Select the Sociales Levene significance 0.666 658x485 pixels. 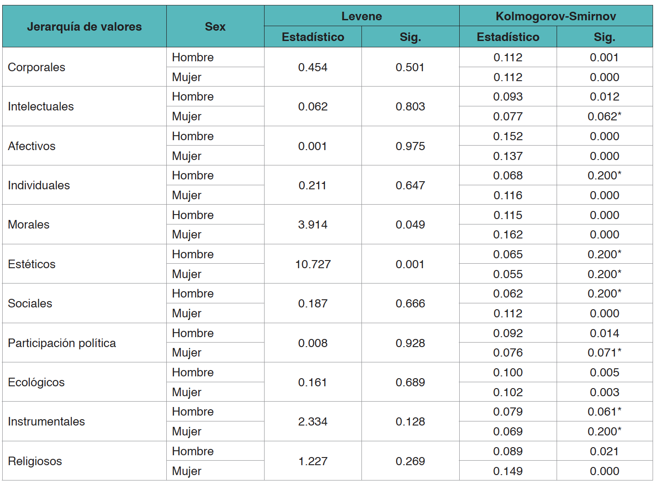(x=410, y=303)
